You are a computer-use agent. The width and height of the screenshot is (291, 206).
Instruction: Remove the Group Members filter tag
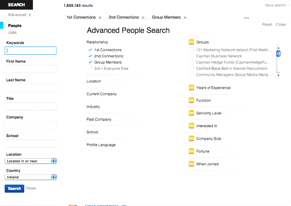pyautogui.click(x=185, y=17)
